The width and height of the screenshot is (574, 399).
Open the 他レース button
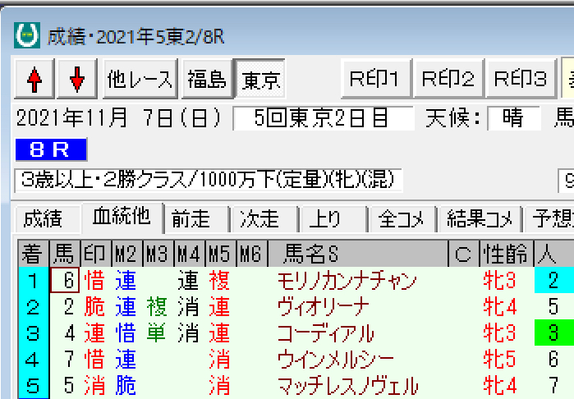point(140,79)
